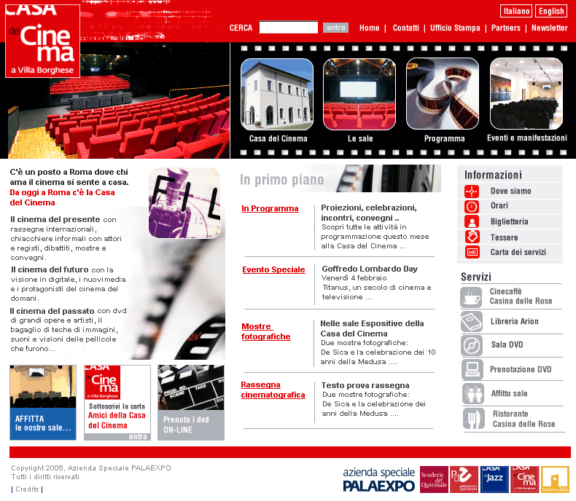This screenshot has height=501, width=576.
Task: Open the Casa del Cinema building thumbnail
Action: 277,94
